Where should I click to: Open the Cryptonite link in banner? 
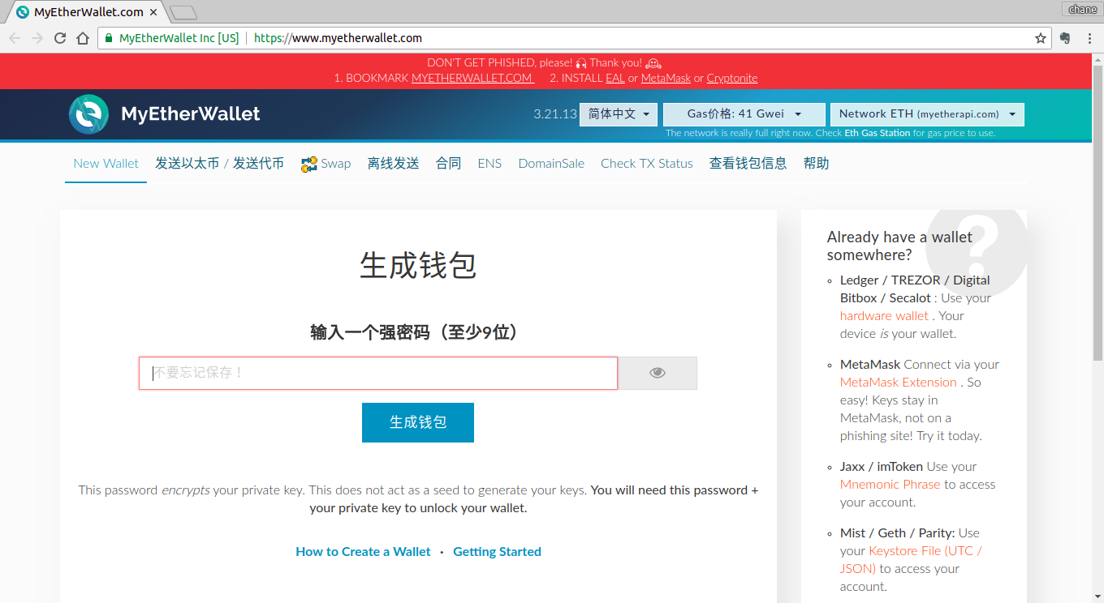[732, 79]
